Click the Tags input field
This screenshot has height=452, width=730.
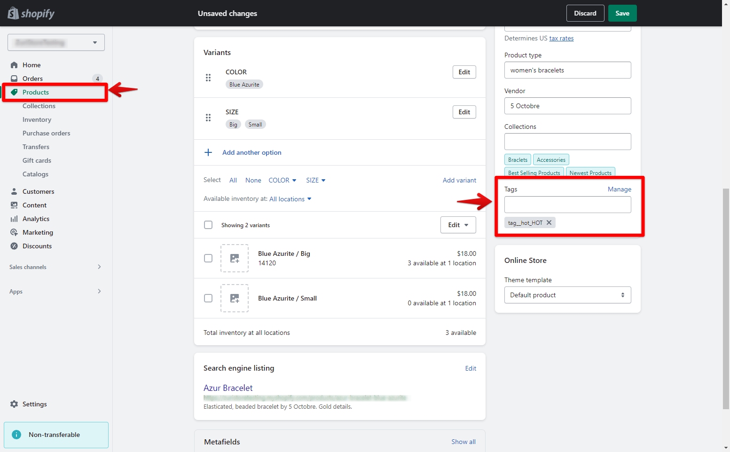[568, 205]
